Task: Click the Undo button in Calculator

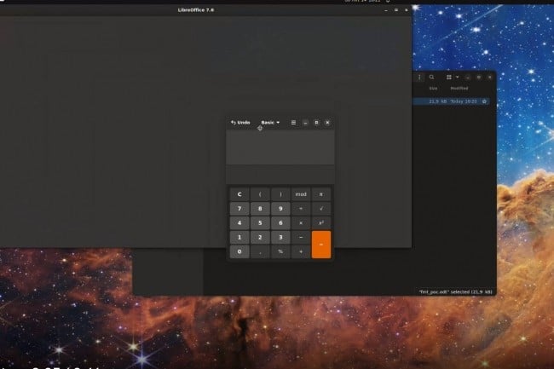Action: pos(240,123)
